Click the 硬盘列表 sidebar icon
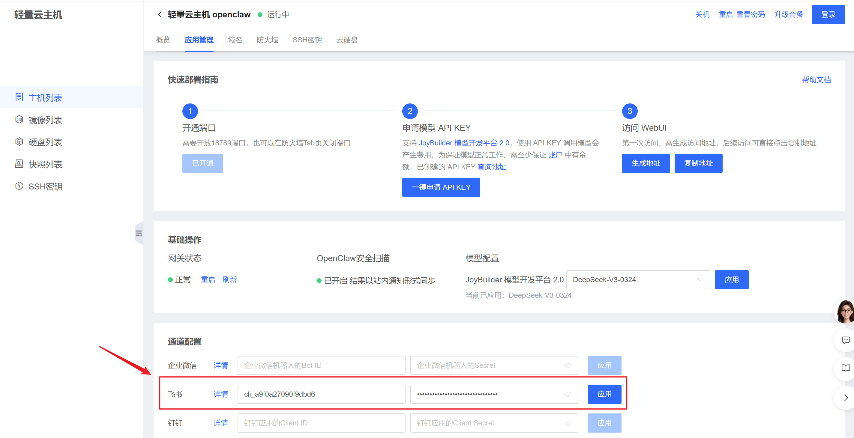The height and width of the screenshot is (438, 854). pyautogui.click(x=19, y=142)
